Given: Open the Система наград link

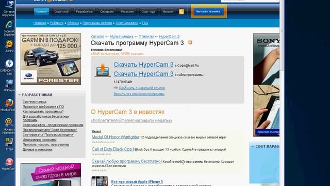Looking at the screenshot, I should 35,102.
